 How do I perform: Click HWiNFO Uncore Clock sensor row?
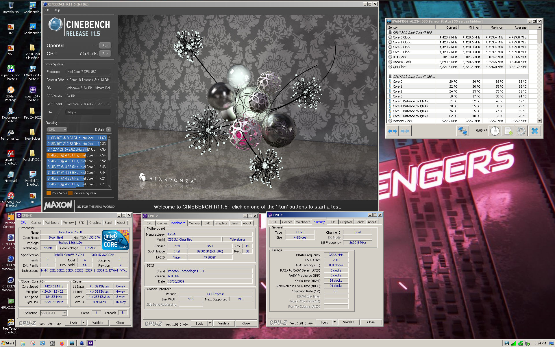pos(462,62)
